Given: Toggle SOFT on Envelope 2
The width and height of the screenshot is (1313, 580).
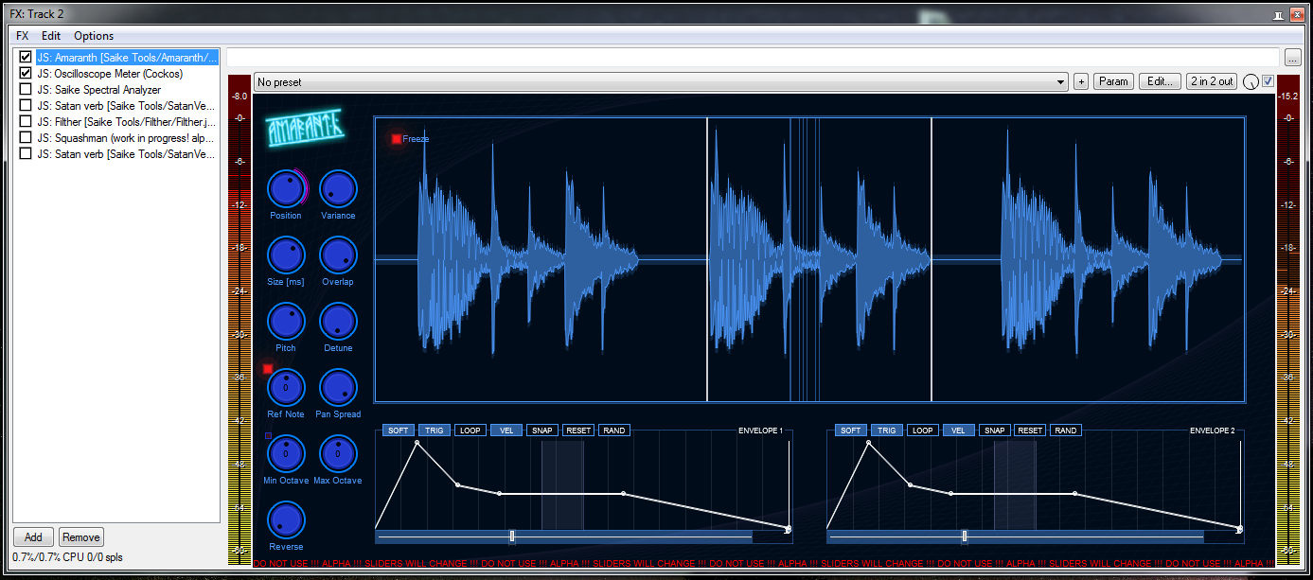Looking at the screenshot, I should (x=851, y=431).
